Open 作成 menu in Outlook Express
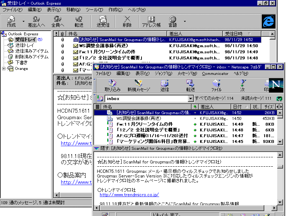The image size is (288, 216). 115,10
